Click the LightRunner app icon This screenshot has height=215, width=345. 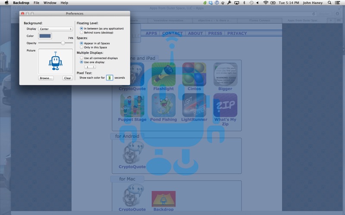point(194,105)
